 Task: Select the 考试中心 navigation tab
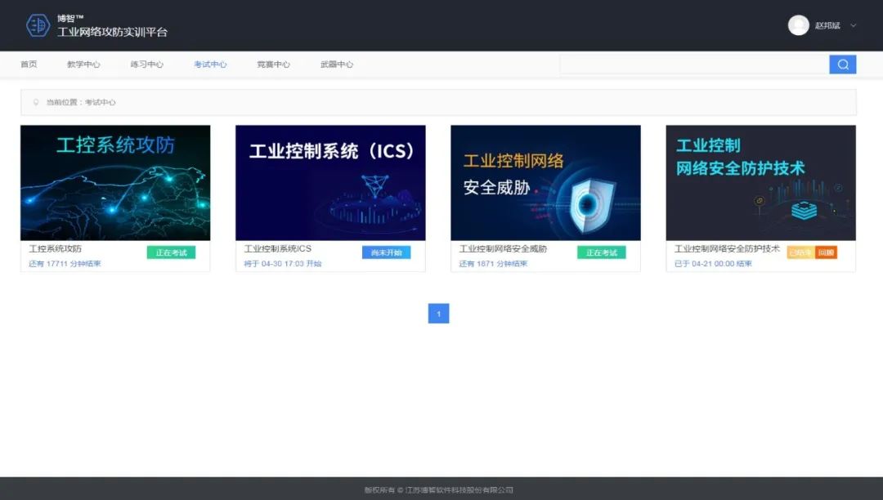[x=210, y=65]
